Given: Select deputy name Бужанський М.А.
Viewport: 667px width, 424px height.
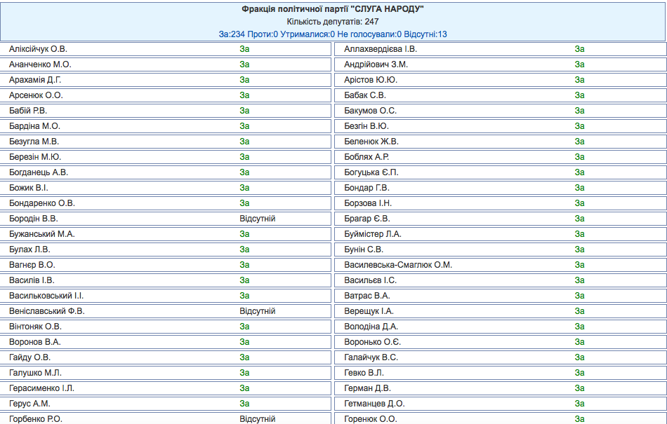Looking at the screenshot, I should (42, 234).
